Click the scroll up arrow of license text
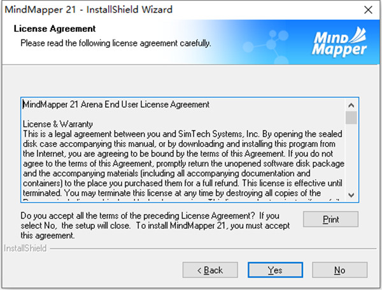This screenshot has width=382, height=290. [351, 105]
